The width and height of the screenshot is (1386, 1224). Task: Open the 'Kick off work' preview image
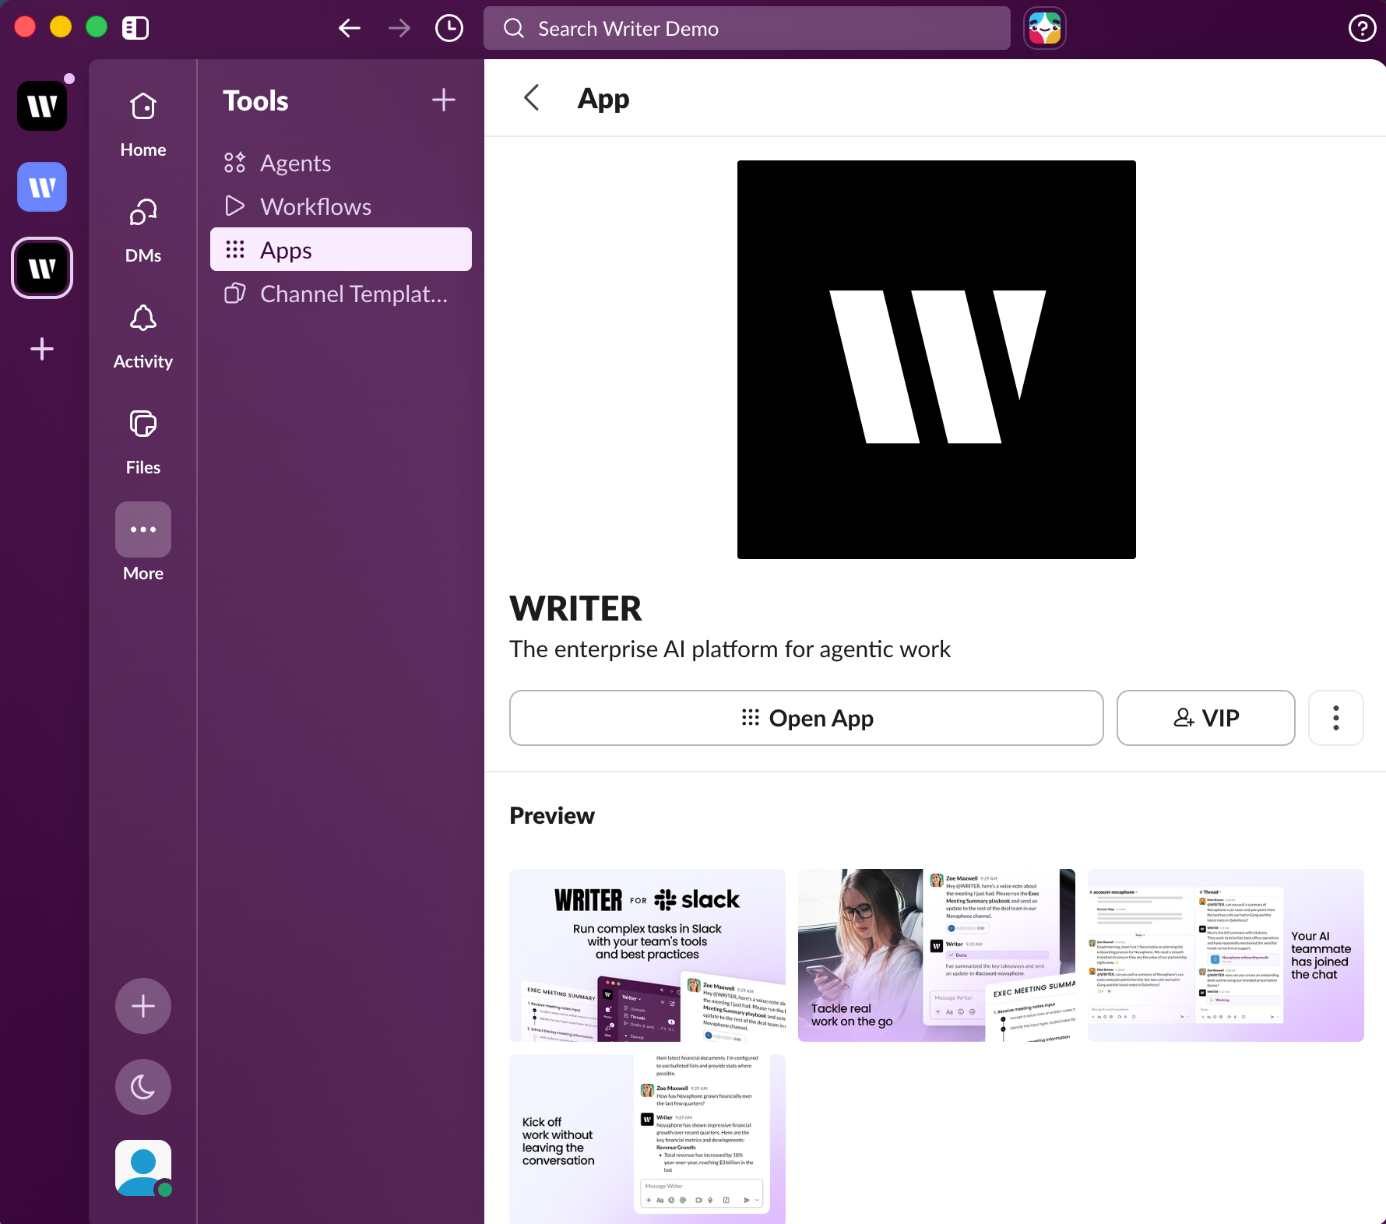648,1139
